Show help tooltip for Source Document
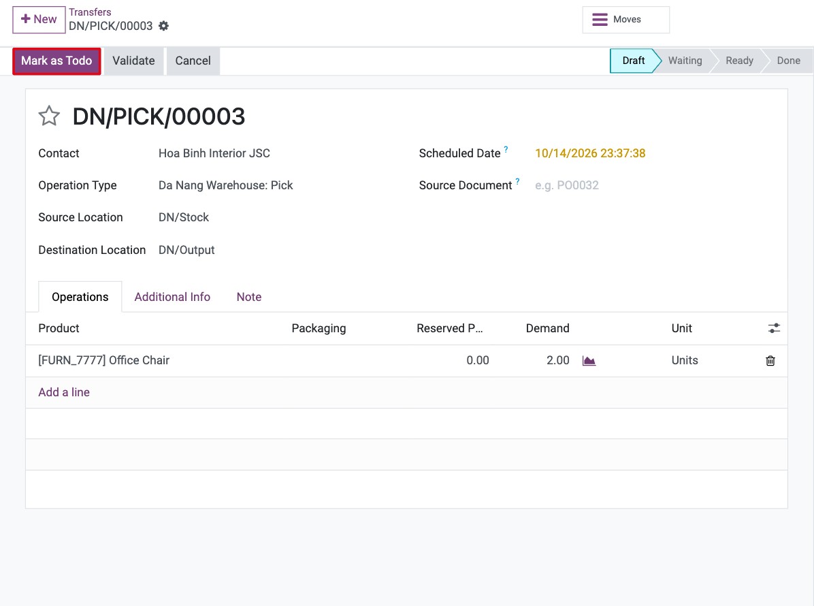This screenshot has width=814, height=606. [517, 181]
